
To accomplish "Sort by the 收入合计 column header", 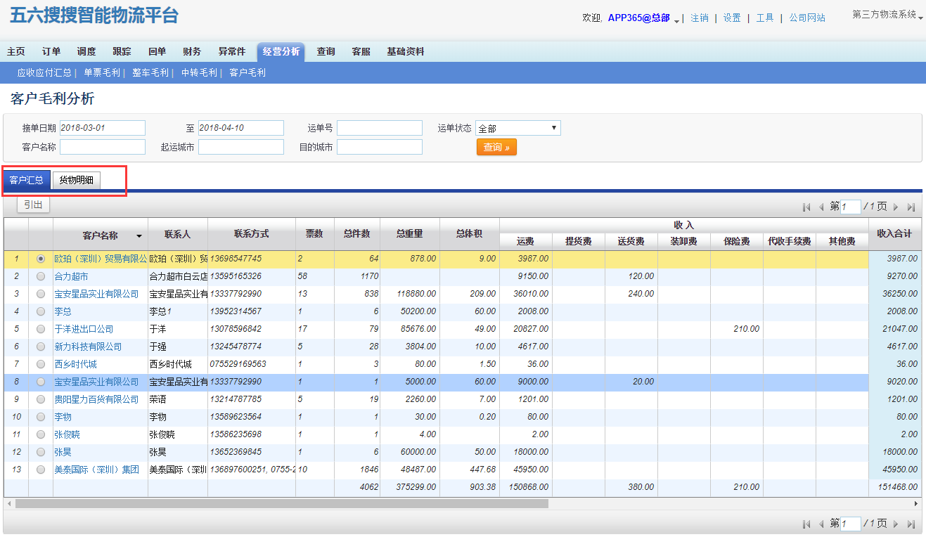I will [895, 233].
